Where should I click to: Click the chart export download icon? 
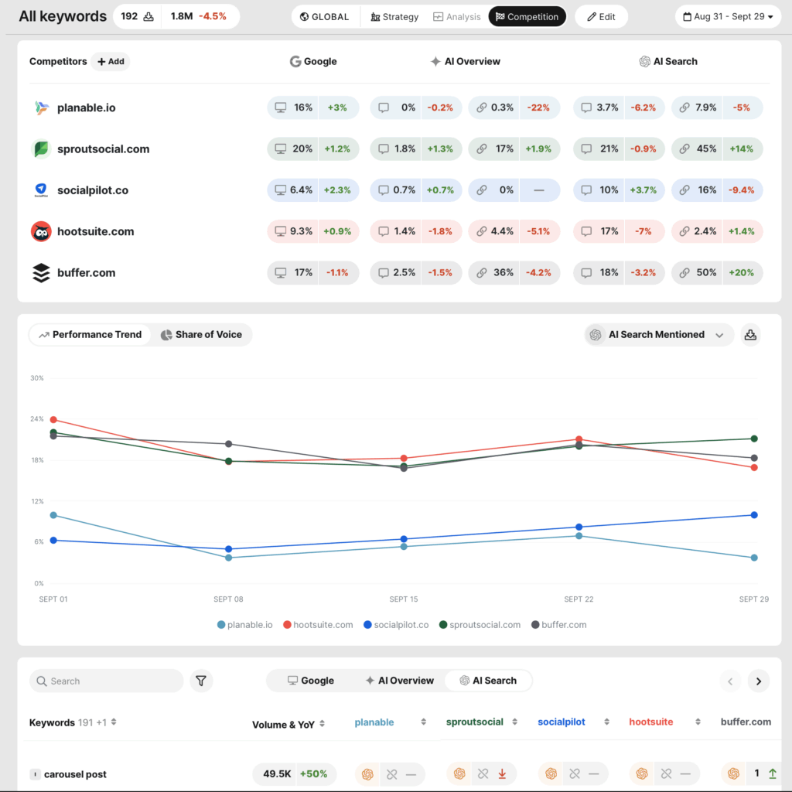749,335
